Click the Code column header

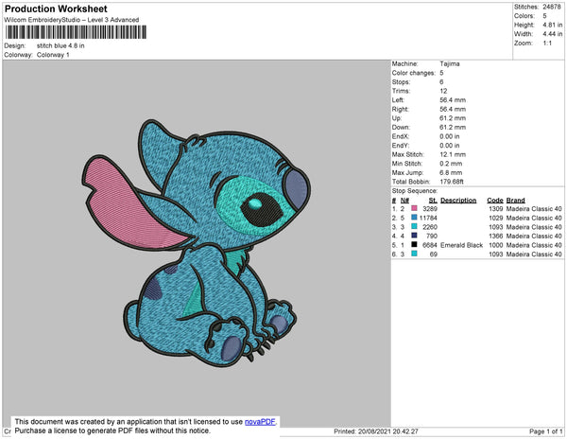(494, 201)
